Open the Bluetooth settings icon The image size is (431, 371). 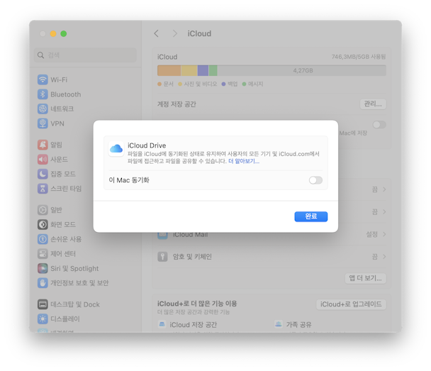pos(43,94)
